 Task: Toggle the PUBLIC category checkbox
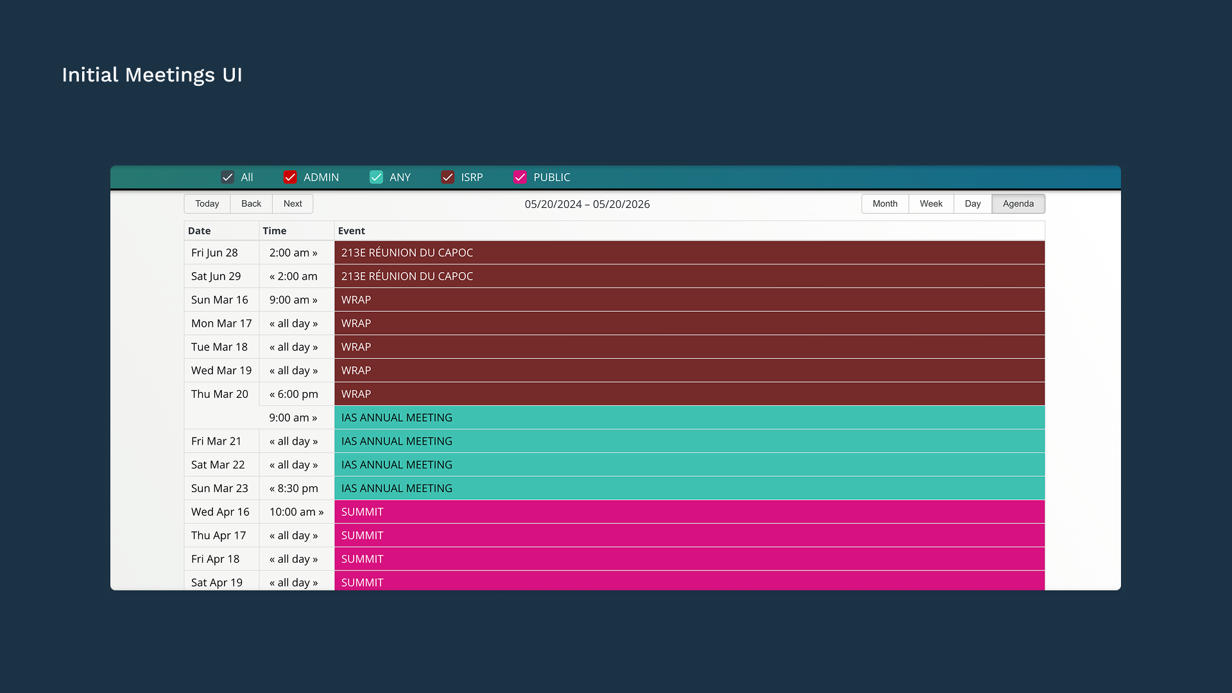[520, 177]
